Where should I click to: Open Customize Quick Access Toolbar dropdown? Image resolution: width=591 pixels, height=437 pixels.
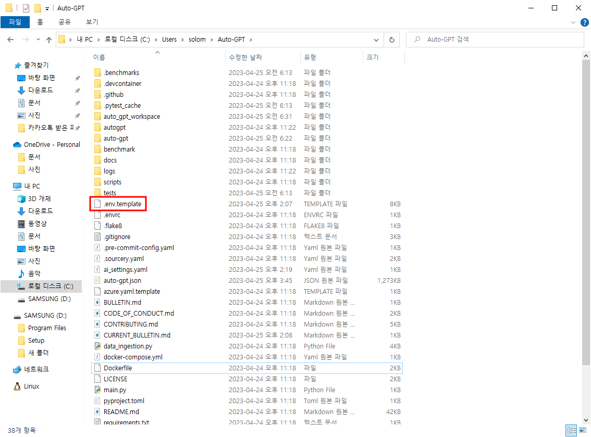pos(47,8)
